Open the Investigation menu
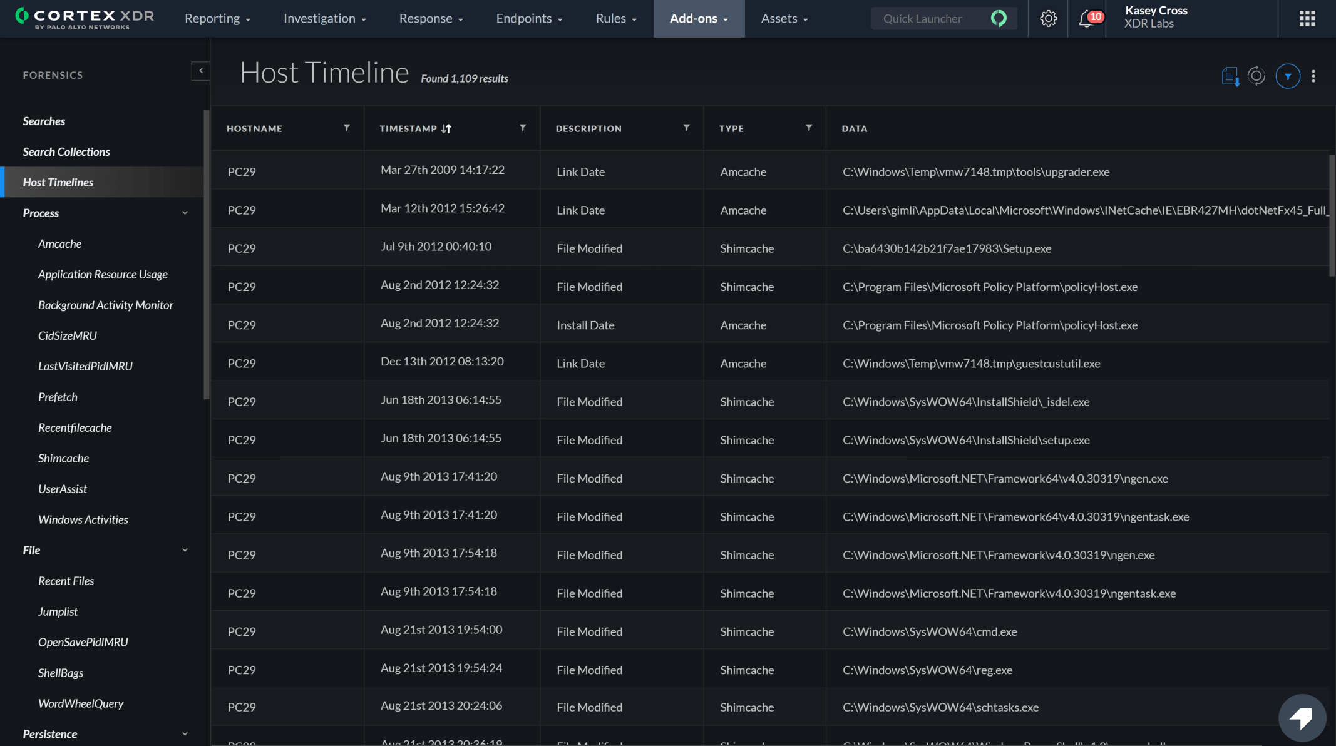 click(x=324, y=19)
